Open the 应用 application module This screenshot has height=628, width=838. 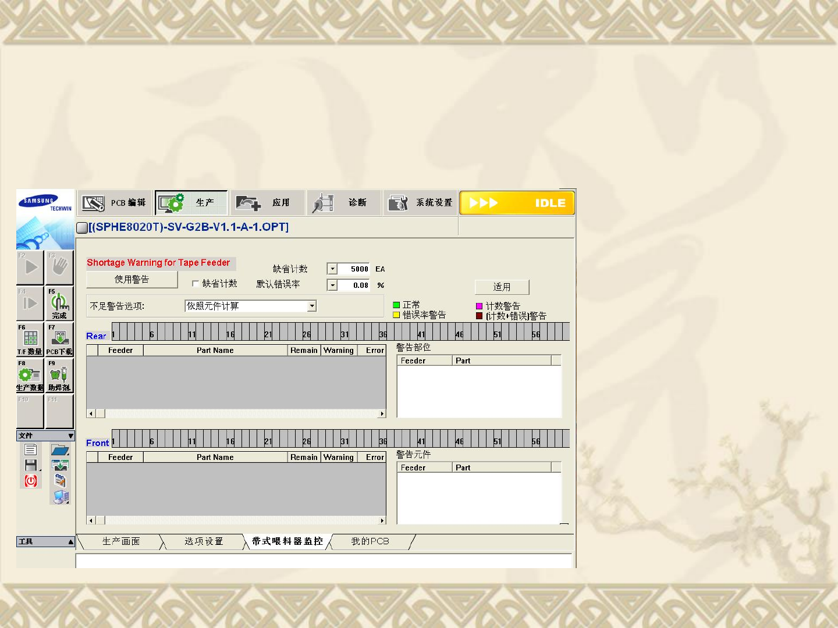tap(267, 203)
